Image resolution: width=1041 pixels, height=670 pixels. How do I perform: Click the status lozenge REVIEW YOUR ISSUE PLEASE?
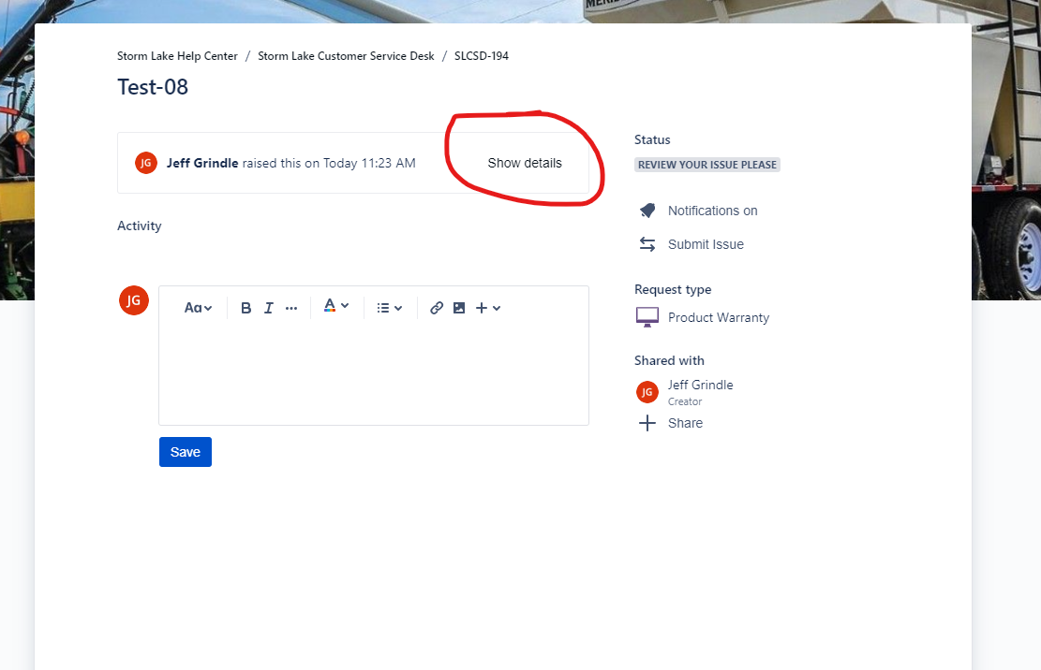pos(706,165)
